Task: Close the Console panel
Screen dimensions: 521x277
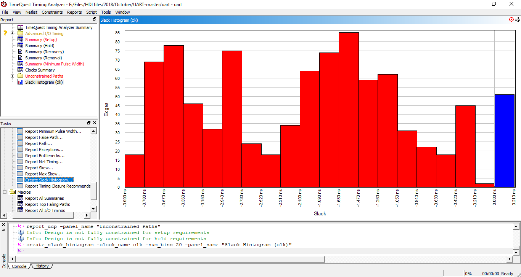Action: coord(3,225)
